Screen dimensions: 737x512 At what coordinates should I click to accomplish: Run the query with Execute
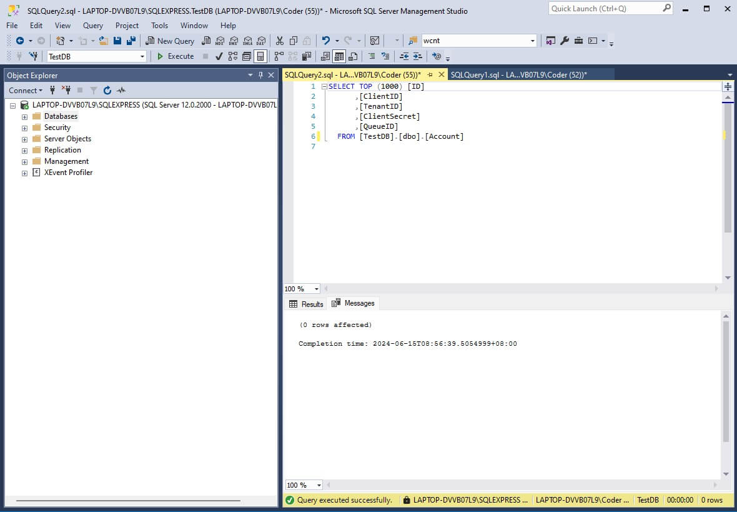pos(175,56)
